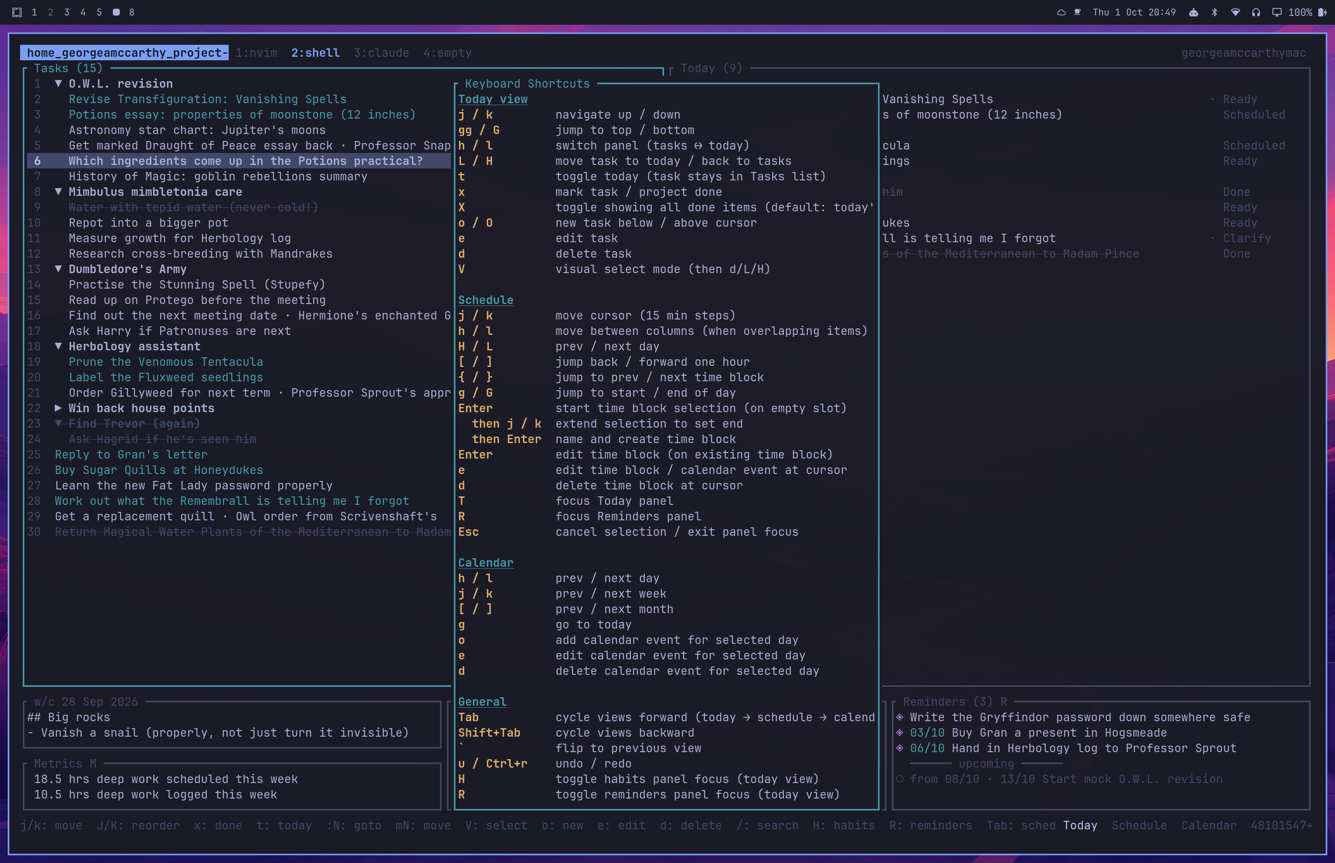The width and height of the screenshot is (1335, 863).
Task: Open the Wi-Fi status icon
Action: click(x=1235, y=12)
